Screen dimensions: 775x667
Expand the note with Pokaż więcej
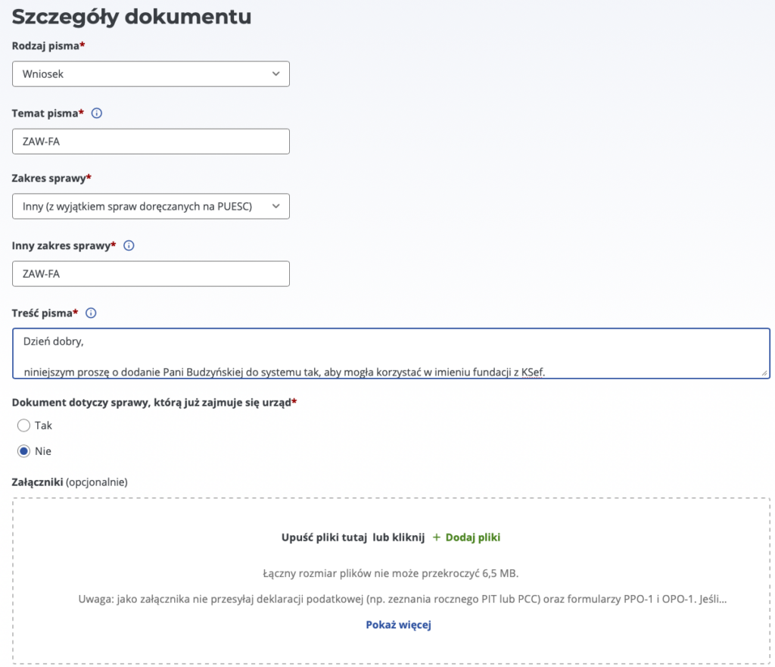(398, 625)
